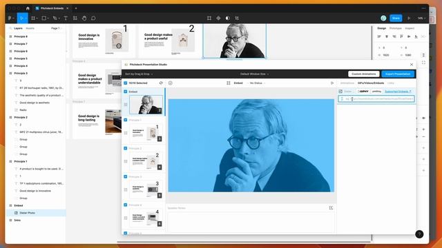442x248 pixels.
Task: Click the embed URL input field
Action: (x=376, y=99)
